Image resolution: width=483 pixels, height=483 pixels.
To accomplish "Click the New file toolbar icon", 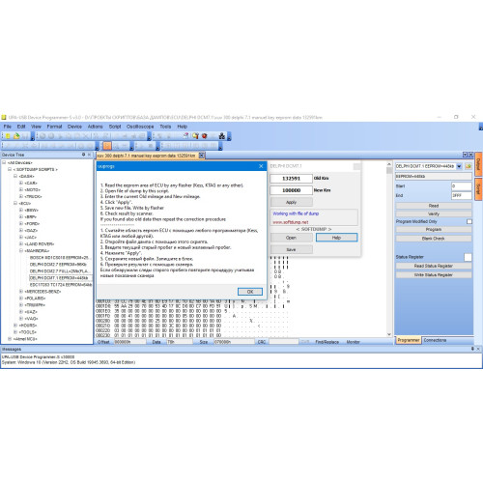I will [x=8, y=136].
